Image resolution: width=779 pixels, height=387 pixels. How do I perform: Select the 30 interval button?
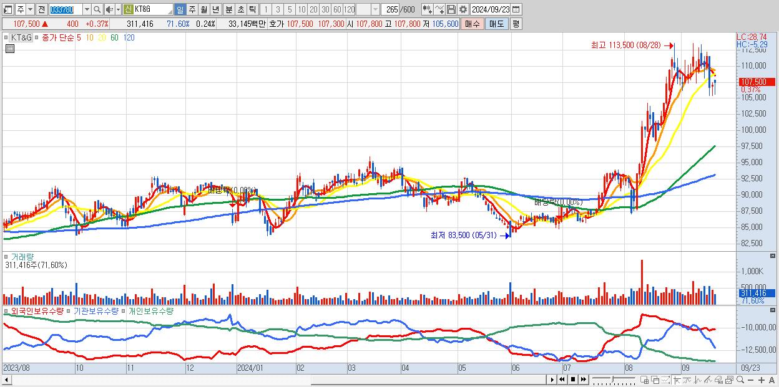[325, 9]
